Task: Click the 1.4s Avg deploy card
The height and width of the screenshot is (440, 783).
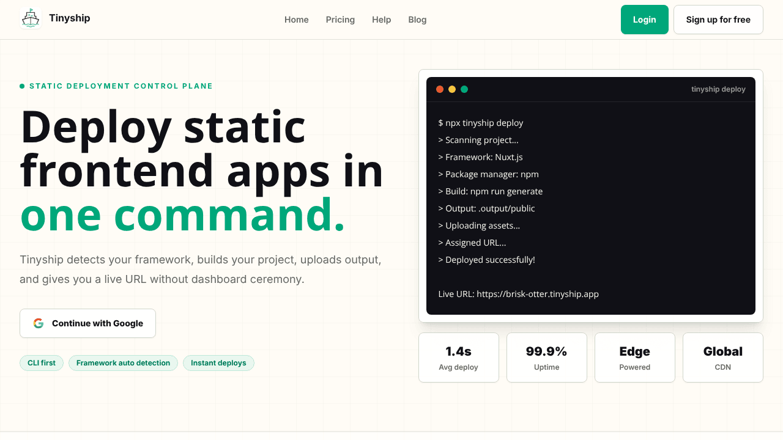Action: click(x=459, y=358)
